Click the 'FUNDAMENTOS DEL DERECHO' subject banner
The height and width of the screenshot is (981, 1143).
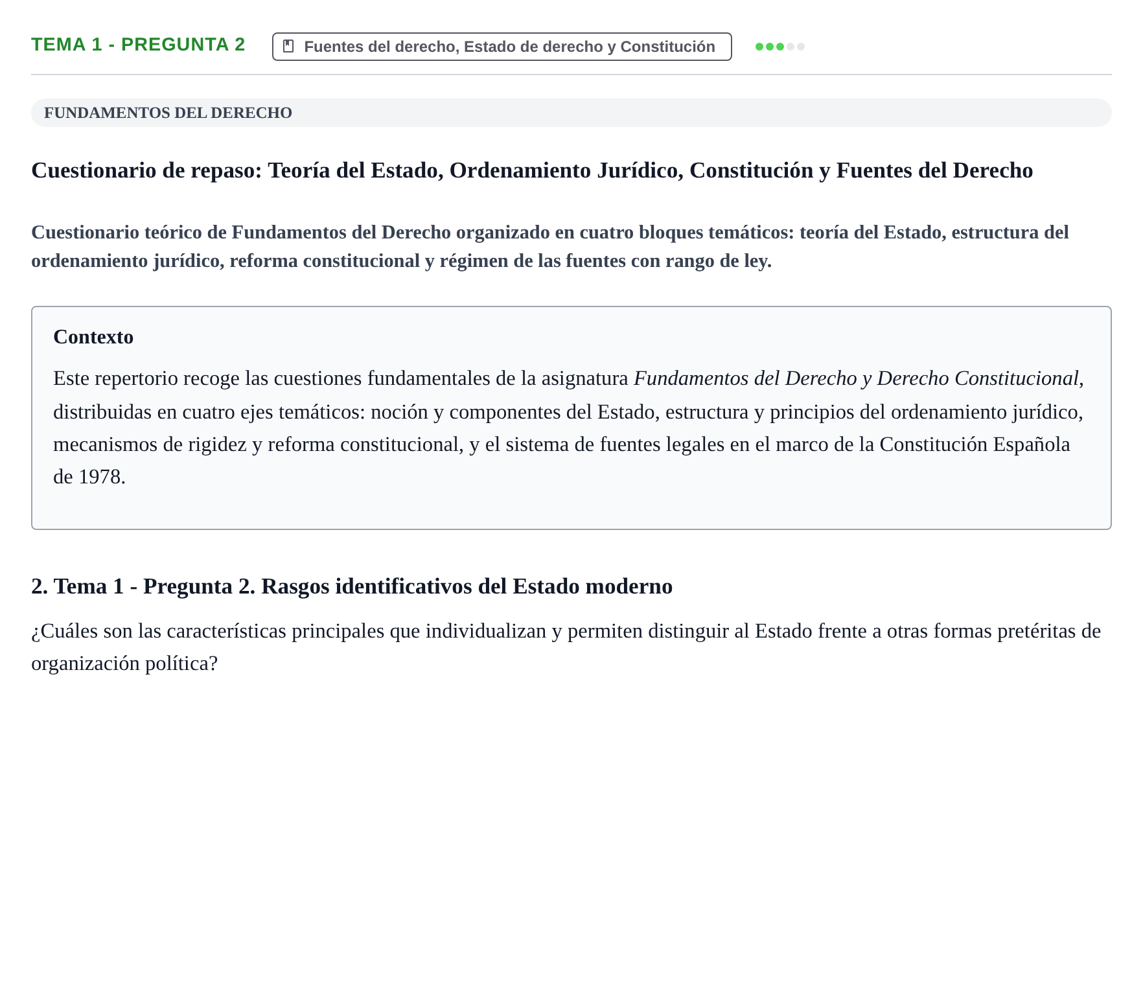(571, 113)
